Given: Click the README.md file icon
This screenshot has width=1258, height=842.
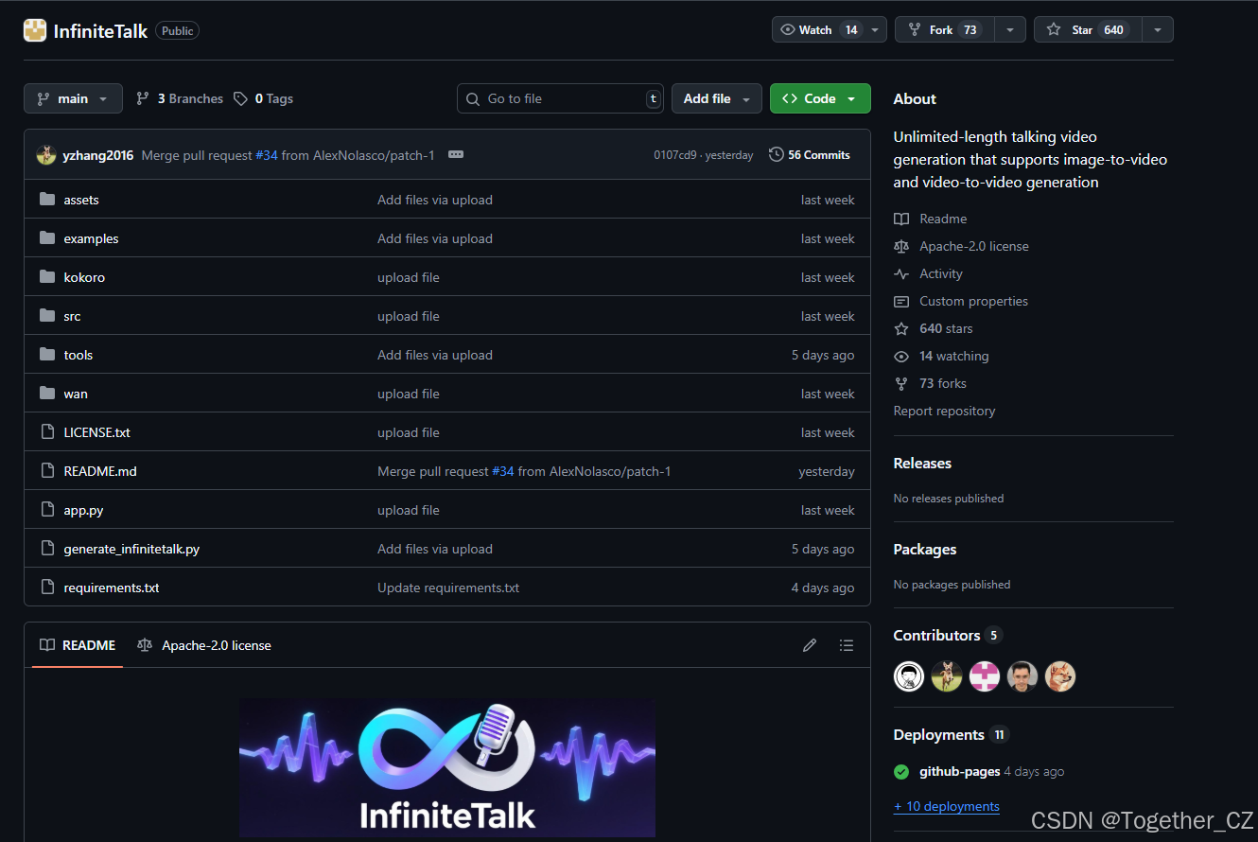Looking at the screenshot, I should pyautogui.click(x=47, y=471).
